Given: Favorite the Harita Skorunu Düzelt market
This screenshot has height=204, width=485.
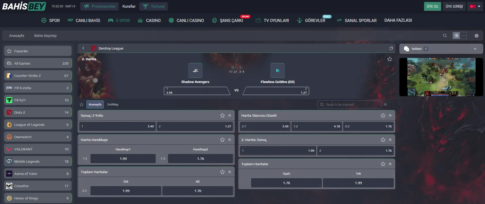Looking at the screenshot, I should (x=383, y=115).
